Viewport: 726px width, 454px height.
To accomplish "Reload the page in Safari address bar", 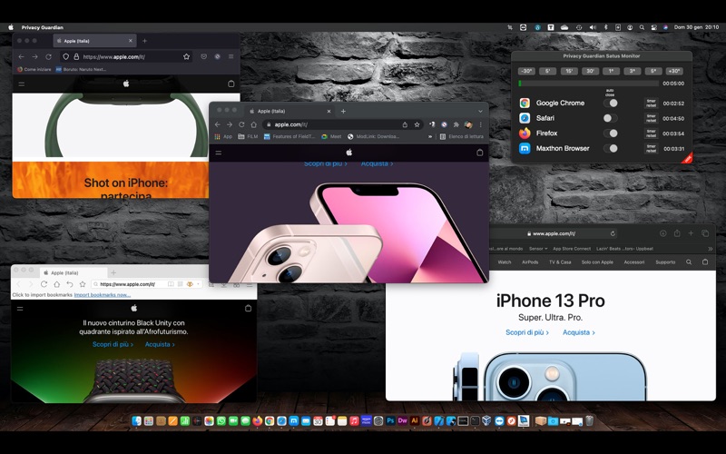I will 613,233.
